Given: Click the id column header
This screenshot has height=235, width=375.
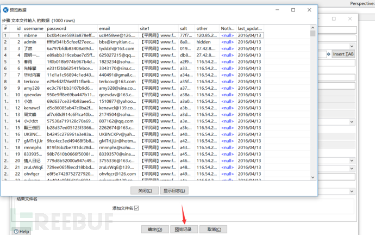Looking at the screenshot, I should [x=16, y=28].
